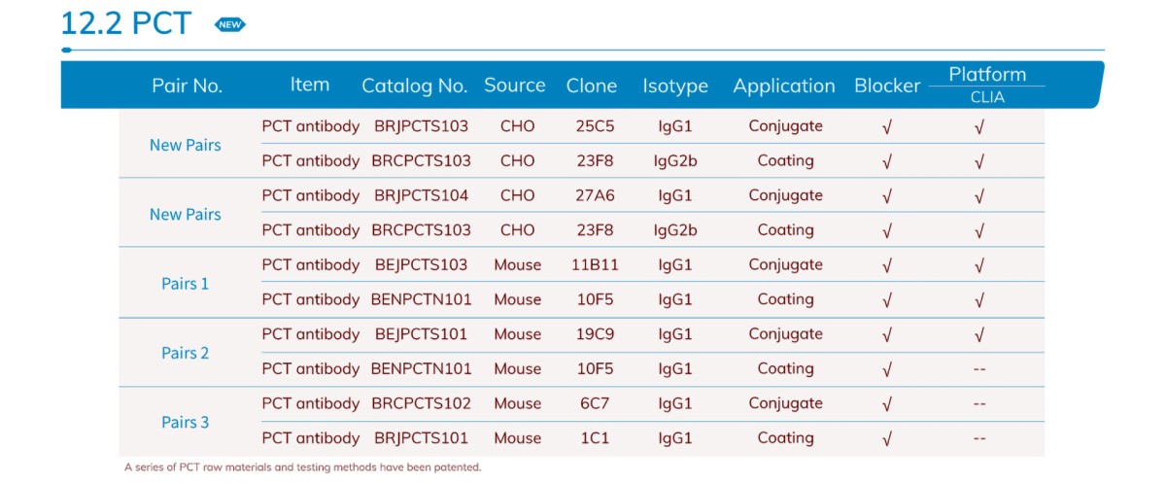Image resolution: width=1166 pixels, height=484 pixels.
Task: Click the CLIA checkmark for clone 11B11
Action: 978,265
